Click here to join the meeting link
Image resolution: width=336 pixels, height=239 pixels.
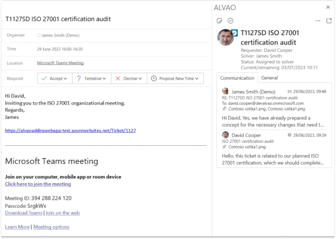38,184
